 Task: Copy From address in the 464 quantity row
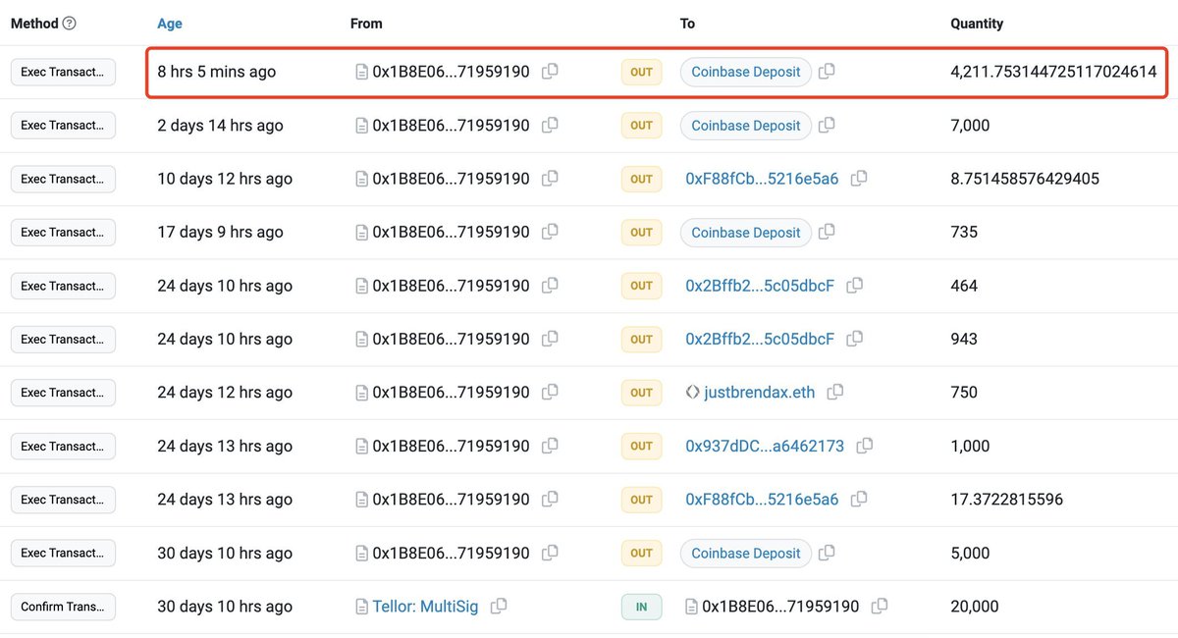[550, 286]
